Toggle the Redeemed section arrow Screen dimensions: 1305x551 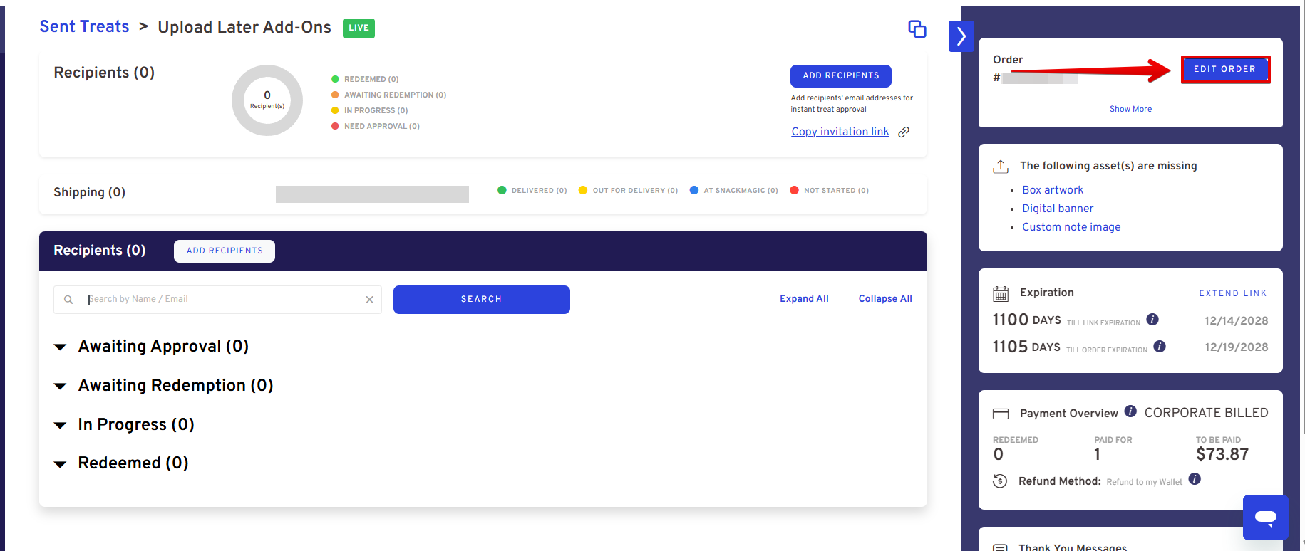click(x=61, y=464)
